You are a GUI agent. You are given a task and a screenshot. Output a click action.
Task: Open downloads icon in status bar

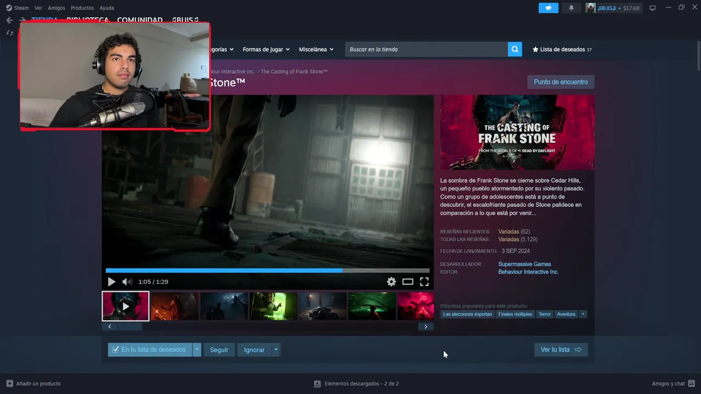point(317,384)
